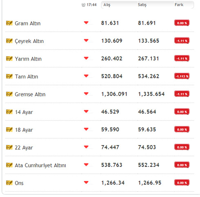
Task: Click the red down arrow in 18 Ayar row
Action: 86,129
